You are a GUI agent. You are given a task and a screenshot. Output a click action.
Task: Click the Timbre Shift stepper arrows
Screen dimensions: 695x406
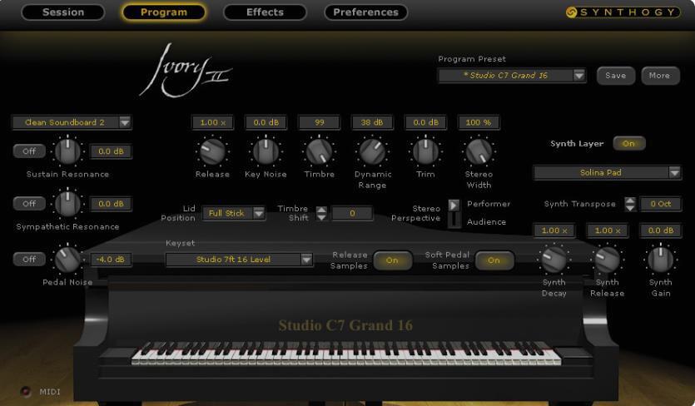click(x=322, y=213)
